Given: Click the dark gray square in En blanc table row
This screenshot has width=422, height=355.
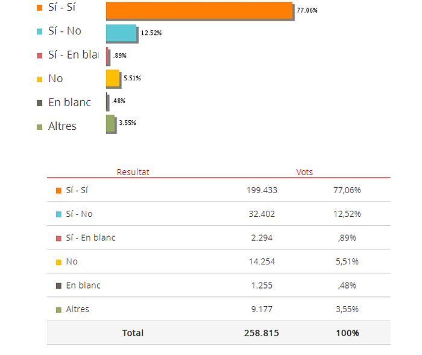Looking at the screenshot, I should click(58, 286).
